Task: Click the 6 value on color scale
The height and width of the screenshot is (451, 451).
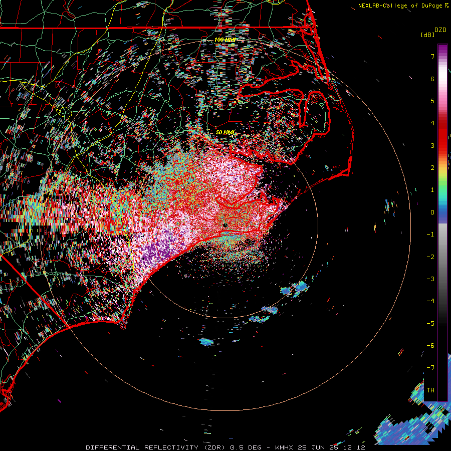Action: pos(432,79)
